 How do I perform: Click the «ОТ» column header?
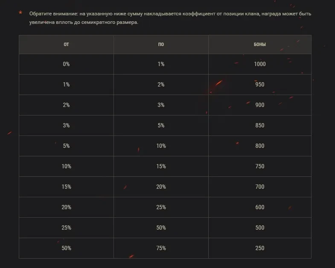tap(66, 44)
